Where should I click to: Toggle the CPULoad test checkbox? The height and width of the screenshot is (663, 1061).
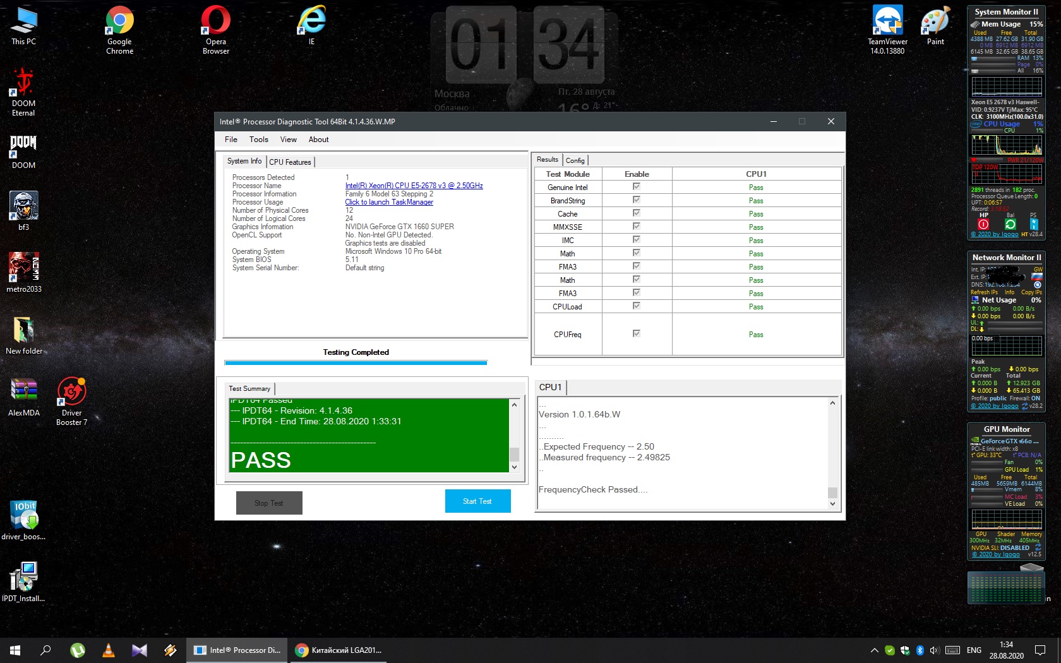(x=637, y=306)
